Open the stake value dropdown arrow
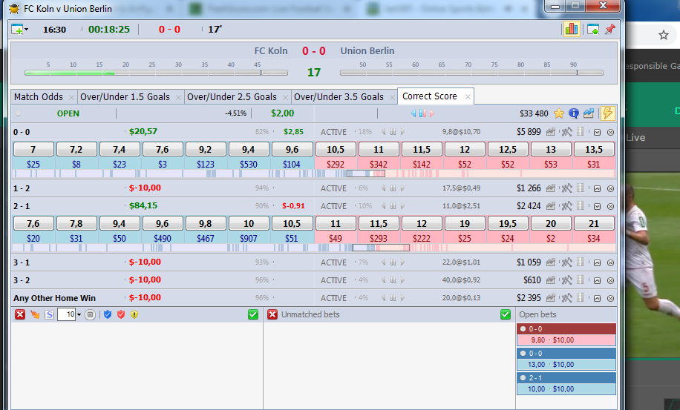 79,315
